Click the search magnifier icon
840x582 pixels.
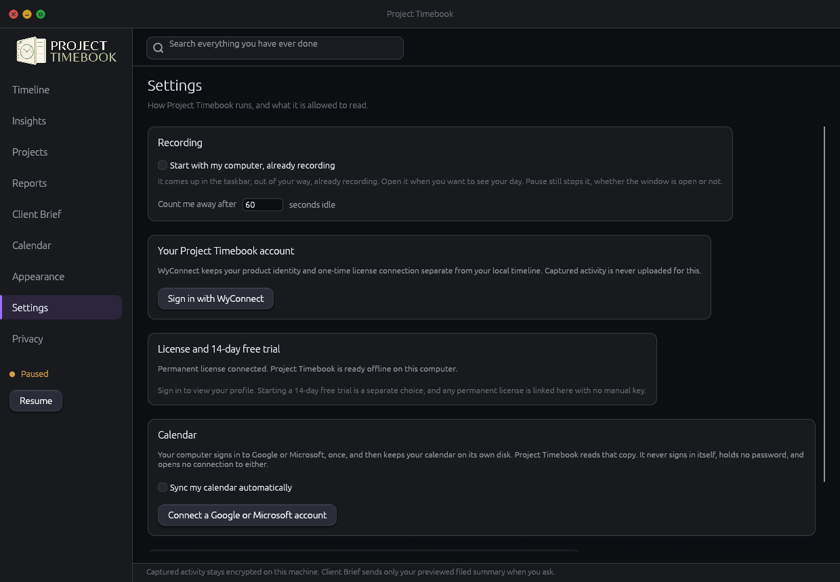[x=159, y=48]
